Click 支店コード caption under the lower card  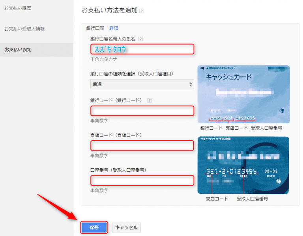point(217,199)
